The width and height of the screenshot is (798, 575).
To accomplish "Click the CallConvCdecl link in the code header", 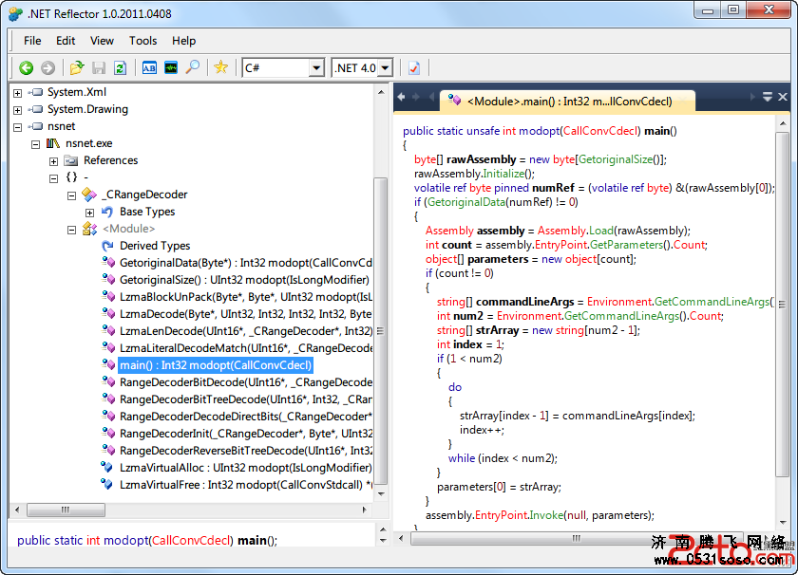I will (600, 131).
